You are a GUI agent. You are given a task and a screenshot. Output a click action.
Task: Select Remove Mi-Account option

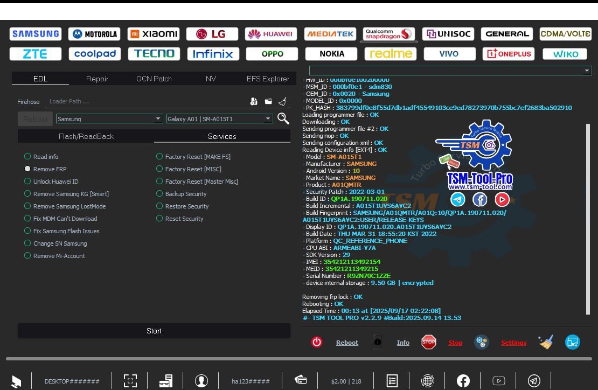tap(54, 256)
